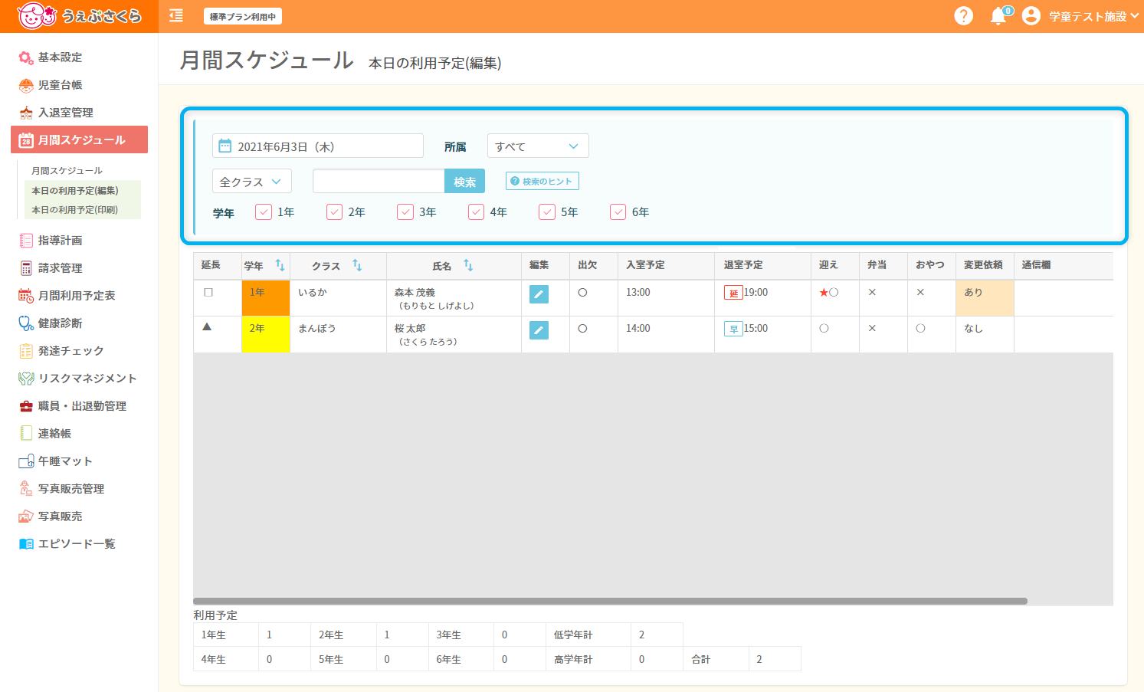Screen dimensions: 1144x692
Task: Click the 入退室管理 icon in sidebar
Action: (26, 113)
